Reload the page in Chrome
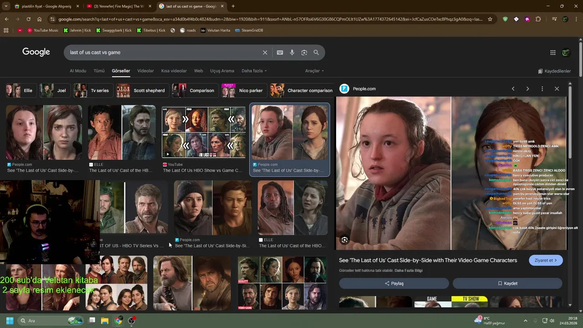The height and width of the screenshot is (328, 583). 28,19
